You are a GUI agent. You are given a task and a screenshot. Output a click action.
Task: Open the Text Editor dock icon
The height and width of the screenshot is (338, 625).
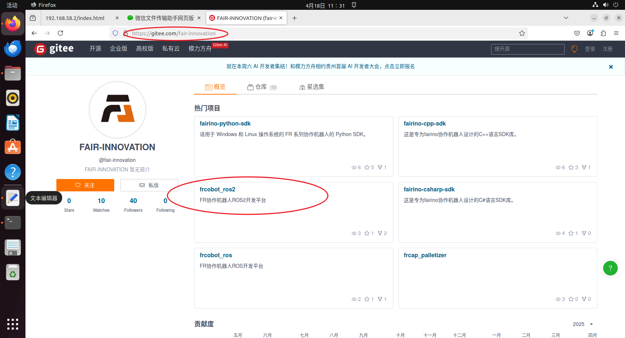(x=13, y=198)
